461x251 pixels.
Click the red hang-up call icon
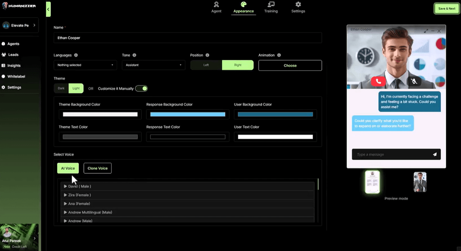tap(378, 81)
